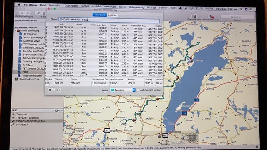Screen dimensions: 267x150
Task: Click the user name Kai-Uwe in the menu bar
Action: click(x=233, y=9)
